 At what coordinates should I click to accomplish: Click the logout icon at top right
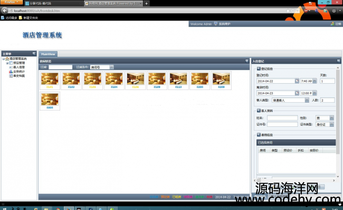(332, 24)
